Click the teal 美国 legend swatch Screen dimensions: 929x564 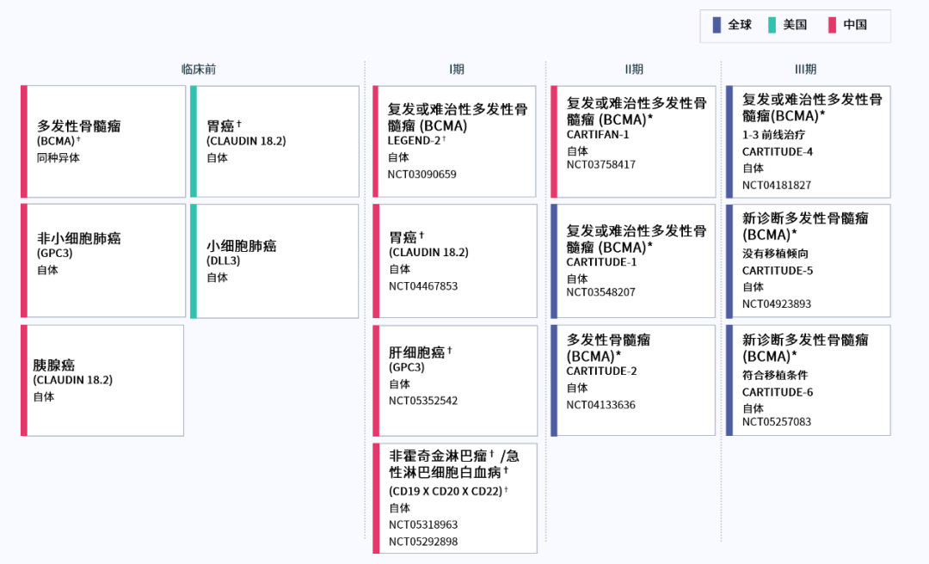coord(772,25)
